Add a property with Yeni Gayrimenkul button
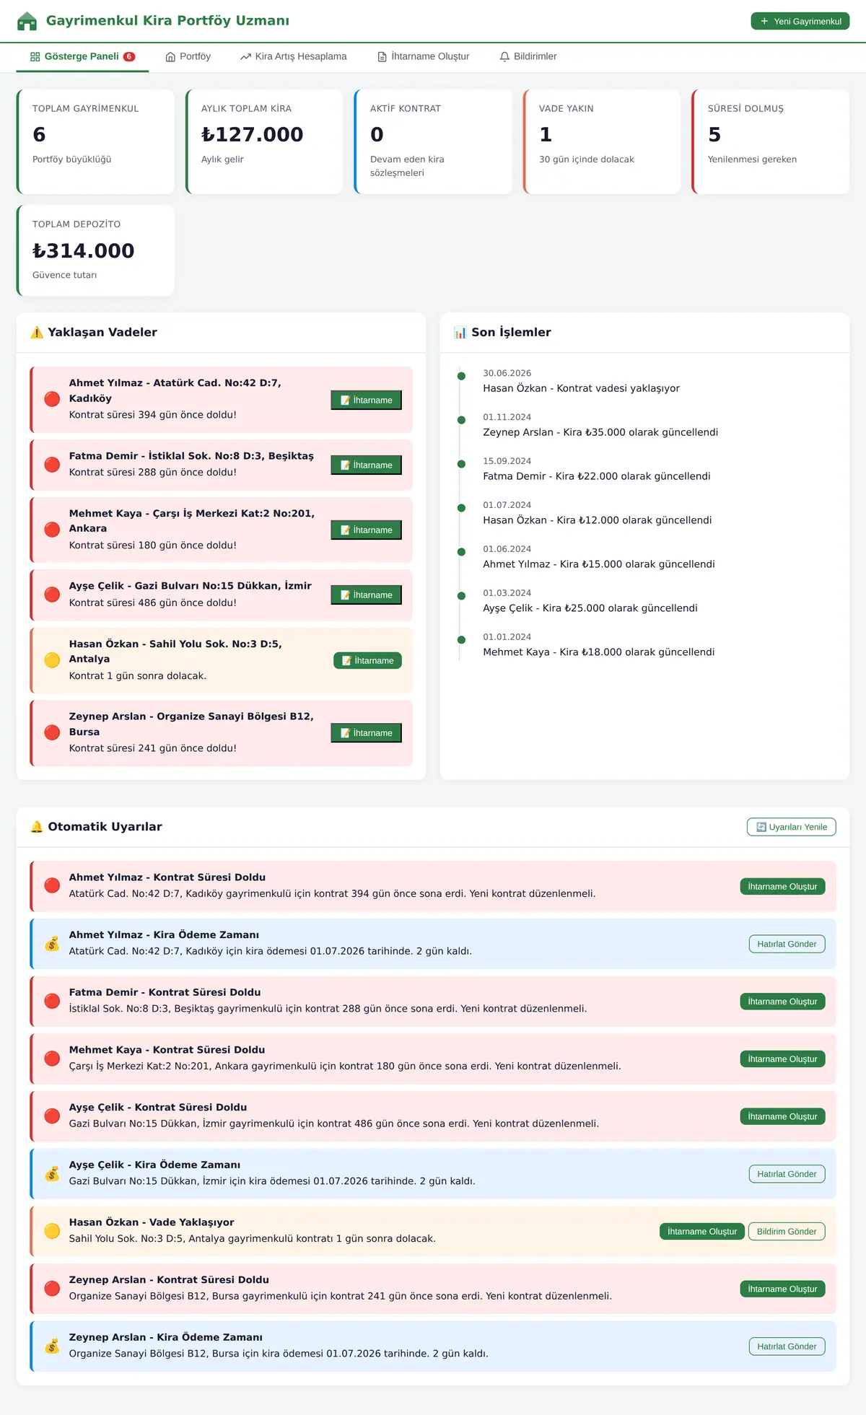This screenshot has width=866, height=1415. (800, 22)
